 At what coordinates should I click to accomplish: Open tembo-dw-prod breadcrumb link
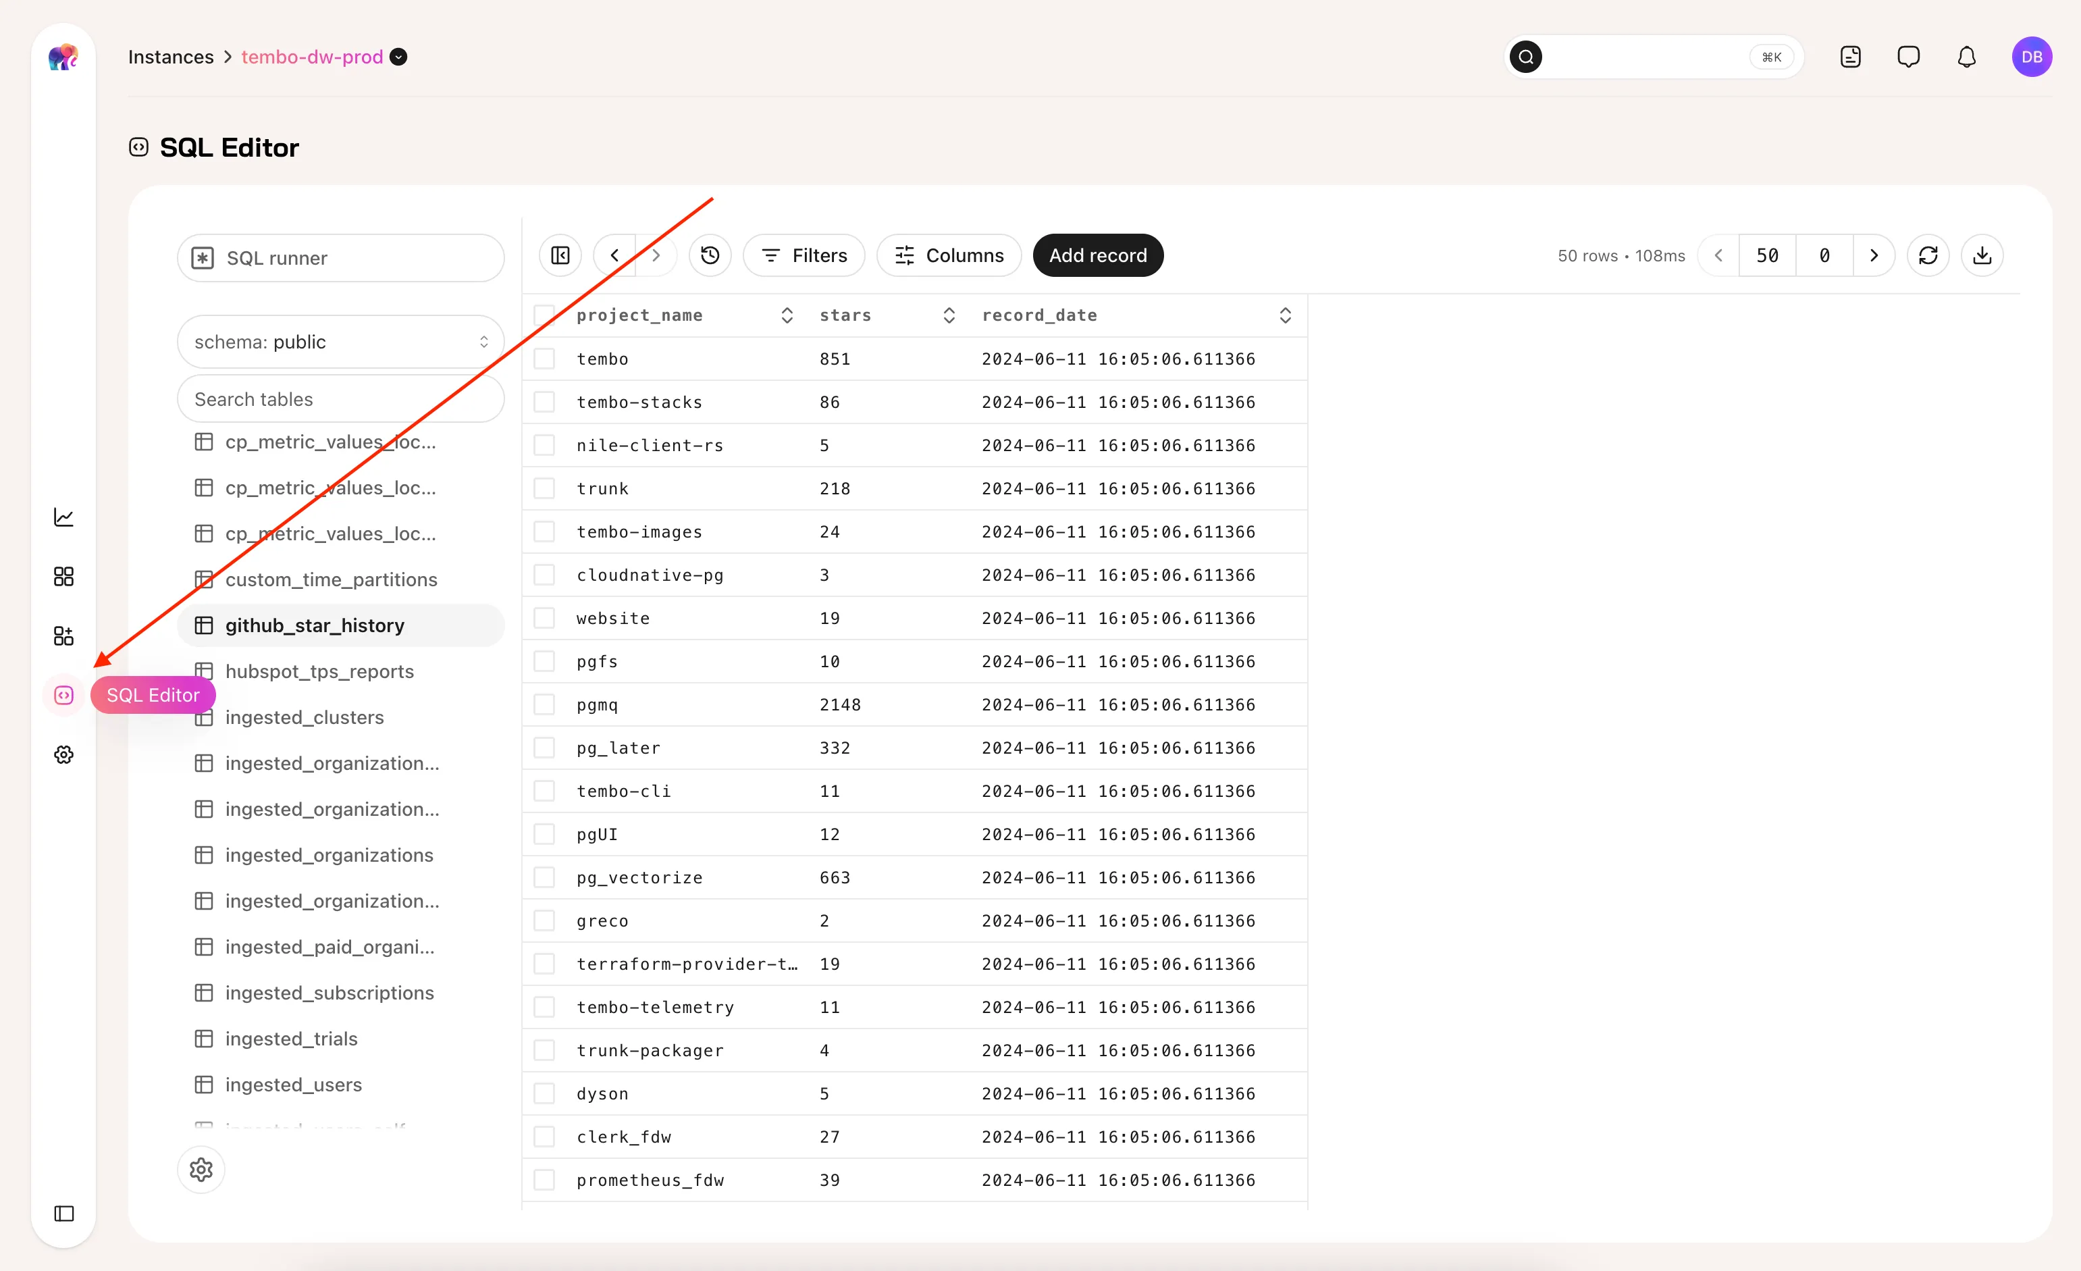(x=312, y=57)
